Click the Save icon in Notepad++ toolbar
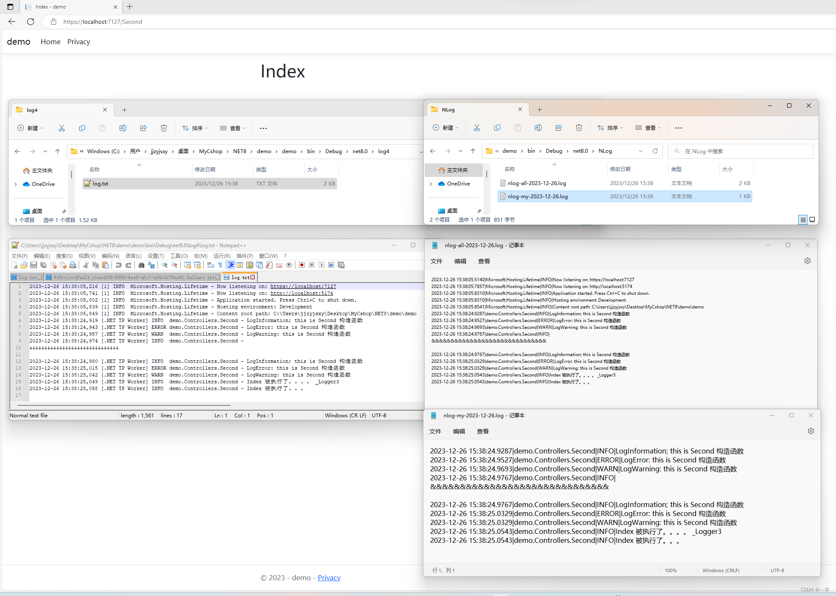This screenshot has height=596, width=836. [34, 265]
